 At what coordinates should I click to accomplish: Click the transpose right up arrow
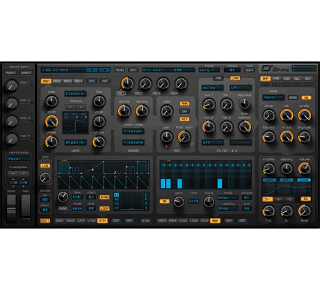(24, 174)
